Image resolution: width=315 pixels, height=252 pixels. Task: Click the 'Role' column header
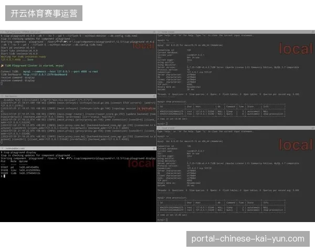14,161
